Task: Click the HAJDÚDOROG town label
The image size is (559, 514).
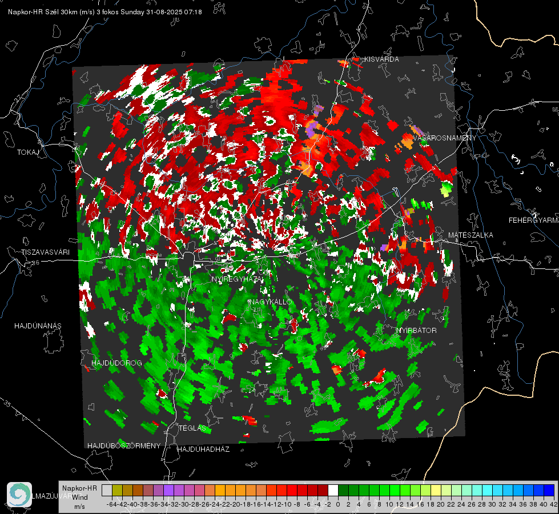Action: [x=116, y=363]
